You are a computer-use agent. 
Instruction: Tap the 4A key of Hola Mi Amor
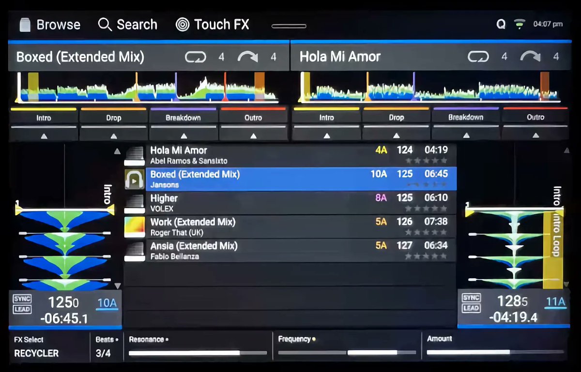point(381,150)
